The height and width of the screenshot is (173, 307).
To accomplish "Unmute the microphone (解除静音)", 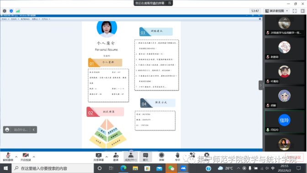I will click(8, 157).
